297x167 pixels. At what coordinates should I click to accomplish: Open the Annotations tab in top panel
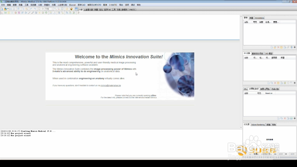click(x=259, y=18)
